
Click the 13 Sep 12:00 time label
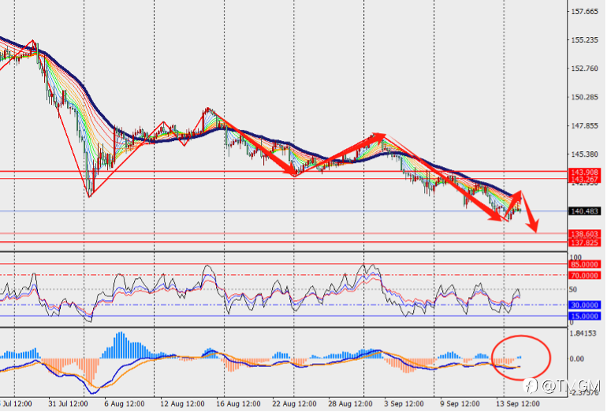[x=518, y=404]
